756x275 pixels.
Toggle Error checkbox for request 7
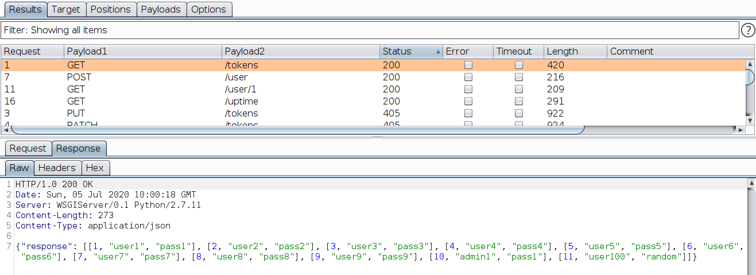point(468,77)
